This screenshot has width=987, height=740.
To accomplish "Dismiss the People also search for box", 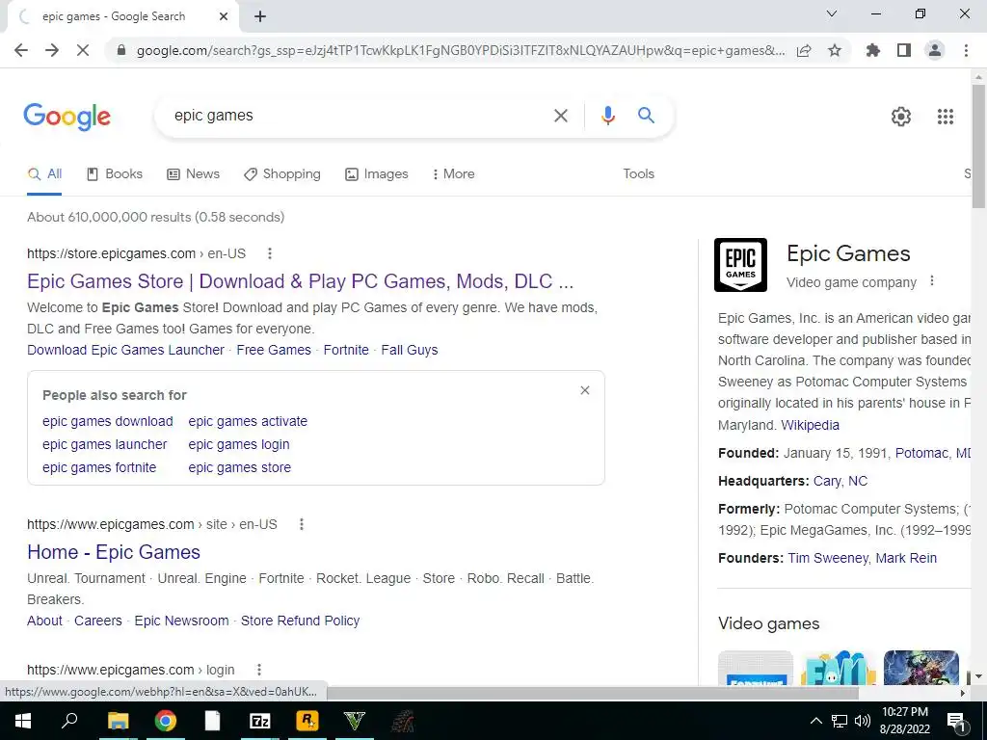I will (585, 391).
